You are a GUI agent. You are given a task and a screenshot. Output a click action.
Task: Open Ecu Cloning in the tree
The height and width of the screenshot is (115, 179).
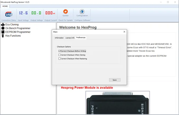coord(12,25)
